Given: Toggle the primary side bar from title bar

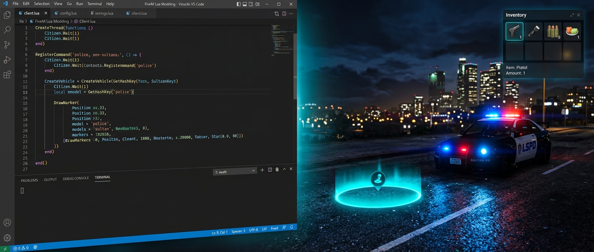Looking at the screenshot, I should click(239, 4).
